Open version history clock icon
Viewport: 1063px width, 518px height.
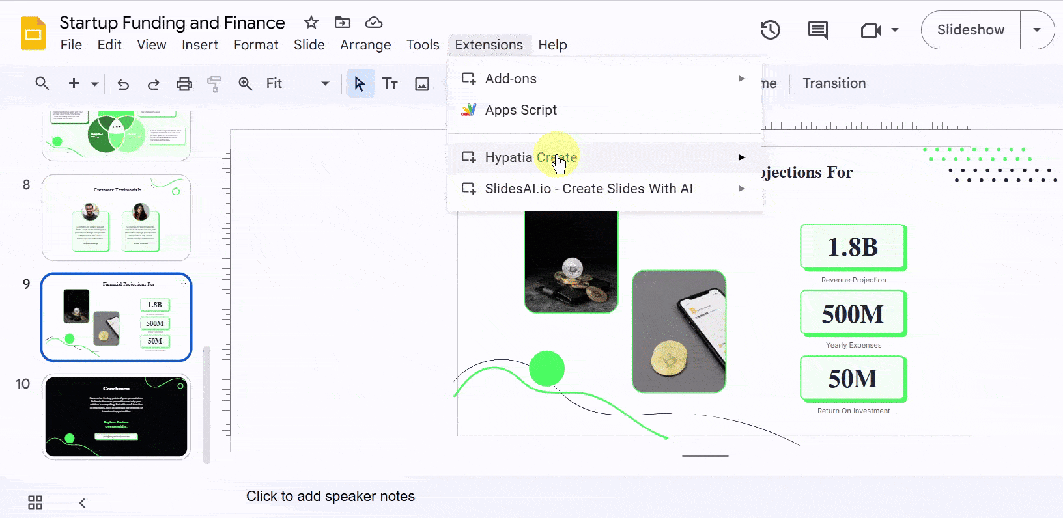[770, 30]
